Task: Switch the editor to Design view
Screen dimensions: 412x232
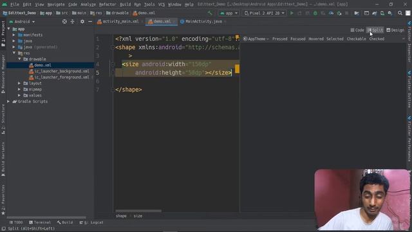Action: (395, 30)
